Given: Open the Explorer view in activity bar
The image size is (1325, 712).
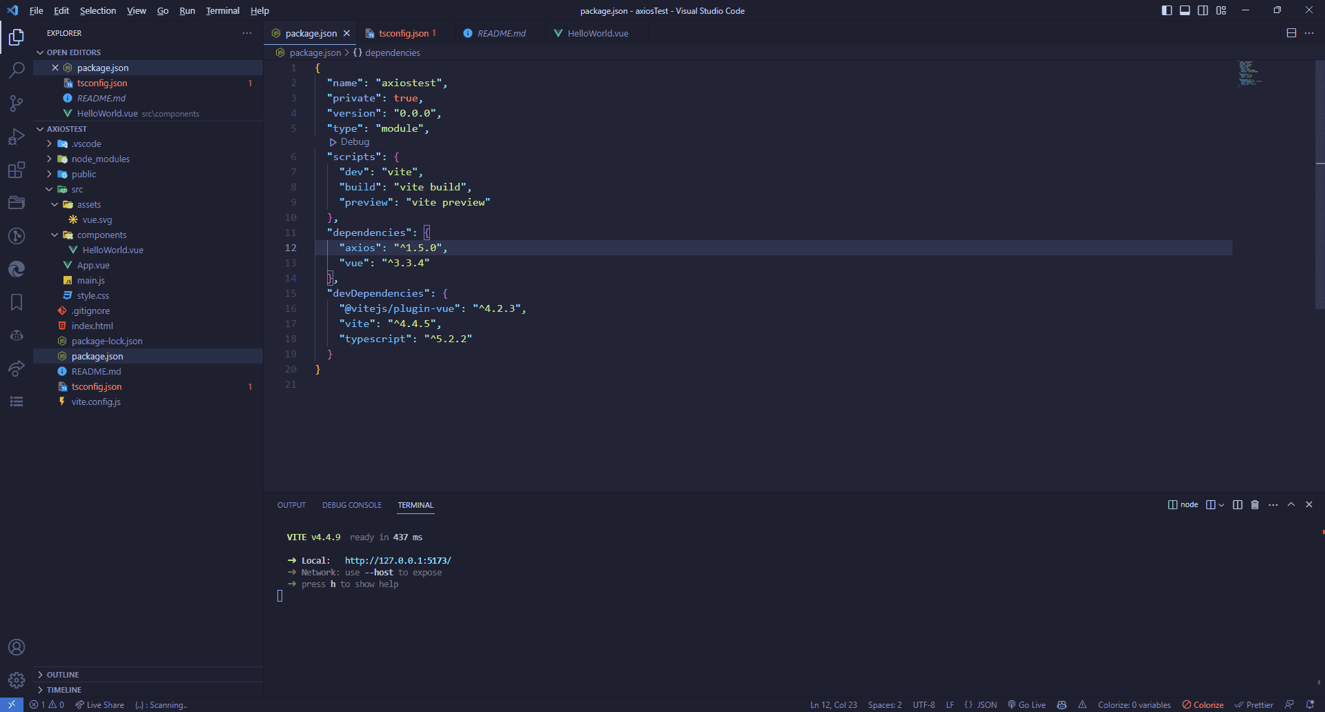Looking at the screenshot, I should (17, 37).
